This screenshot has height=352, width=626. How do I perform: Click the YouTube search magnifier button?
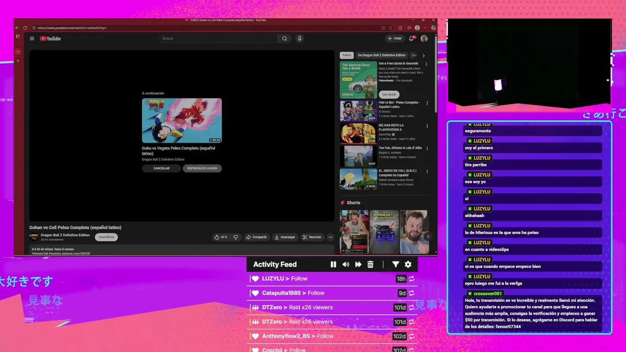[284, 39]
